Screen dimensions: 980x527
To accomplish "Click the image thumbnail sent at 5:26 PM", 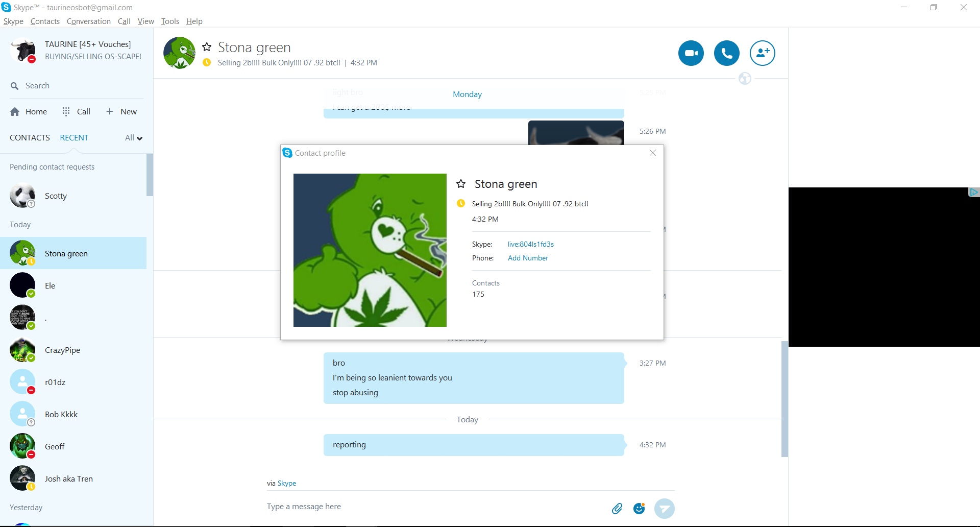I will (576, 133).
